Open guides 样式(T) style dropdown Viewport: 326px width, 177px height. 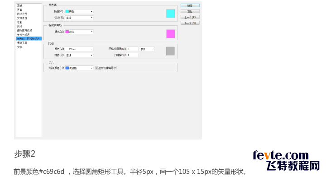[x=79, y=18]
